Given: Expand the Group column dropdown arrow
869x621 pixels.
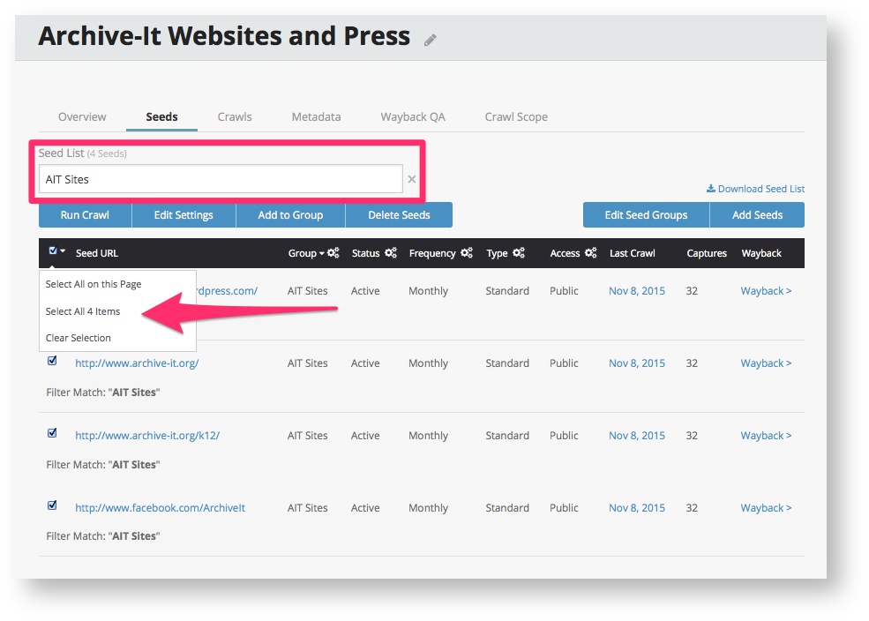Looking at the screenshot, I should coord(321,254).
